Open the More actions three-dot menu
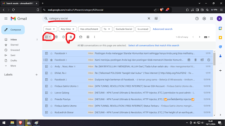 [95, 37]
